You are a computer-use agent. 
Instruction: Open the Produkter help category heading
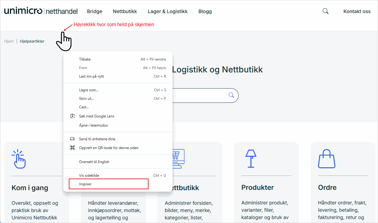tap(257, 187)
